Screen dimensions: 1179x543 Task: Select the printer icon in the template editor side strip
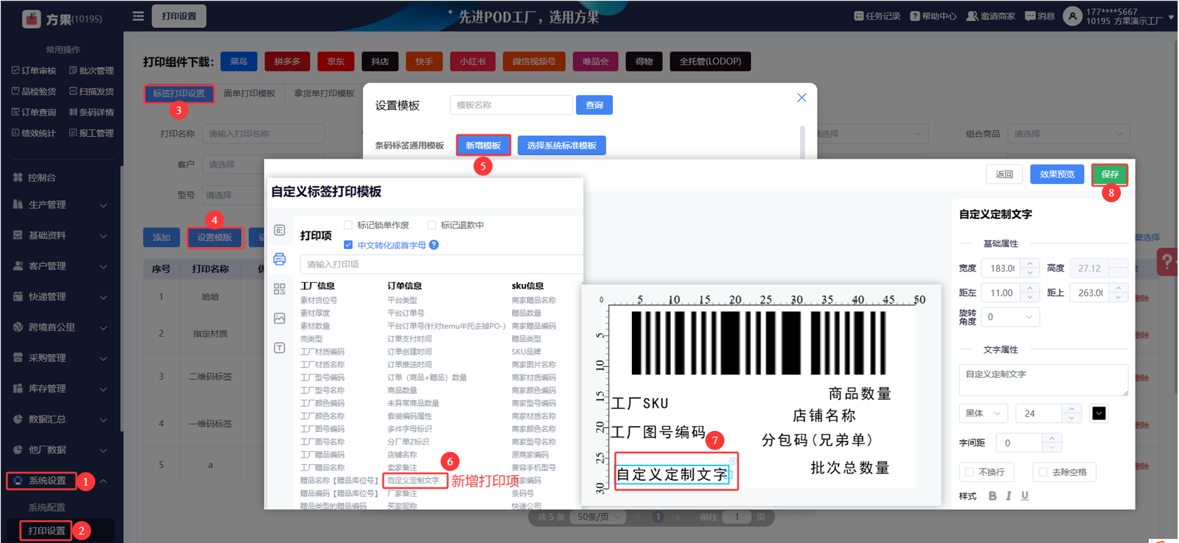point(280,259)
